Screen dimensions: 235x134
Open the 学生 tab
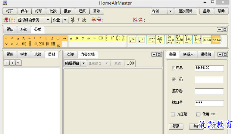[x=24, y=54]
